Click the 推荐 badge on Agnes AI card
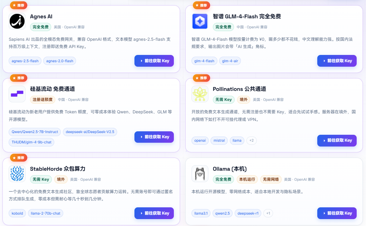Viewport: 366px width, 226px height. [19, 5]
